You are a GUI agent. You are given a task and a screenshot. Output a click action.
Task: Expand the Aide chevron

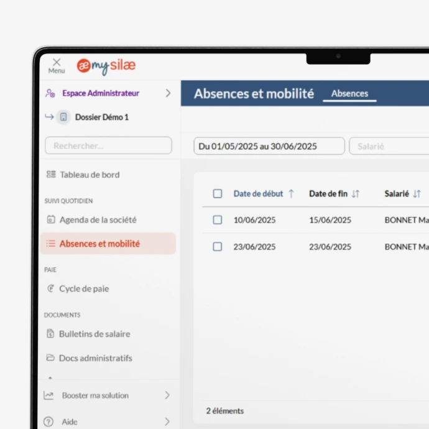click(167, 422)
